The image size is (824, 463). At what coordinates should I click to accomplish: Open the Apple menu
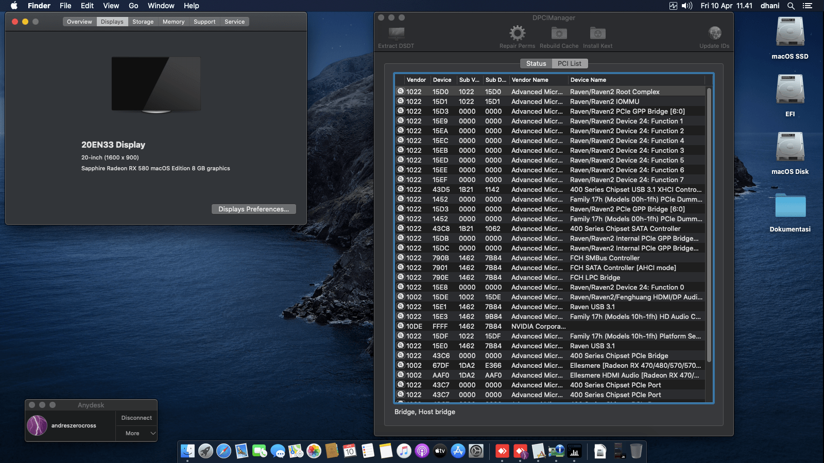coord(14,6)
